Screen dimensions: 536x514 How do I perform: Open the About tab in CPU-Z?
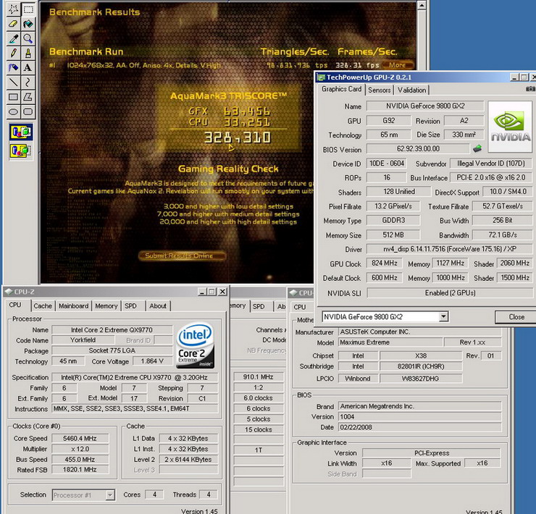(158, 306)
